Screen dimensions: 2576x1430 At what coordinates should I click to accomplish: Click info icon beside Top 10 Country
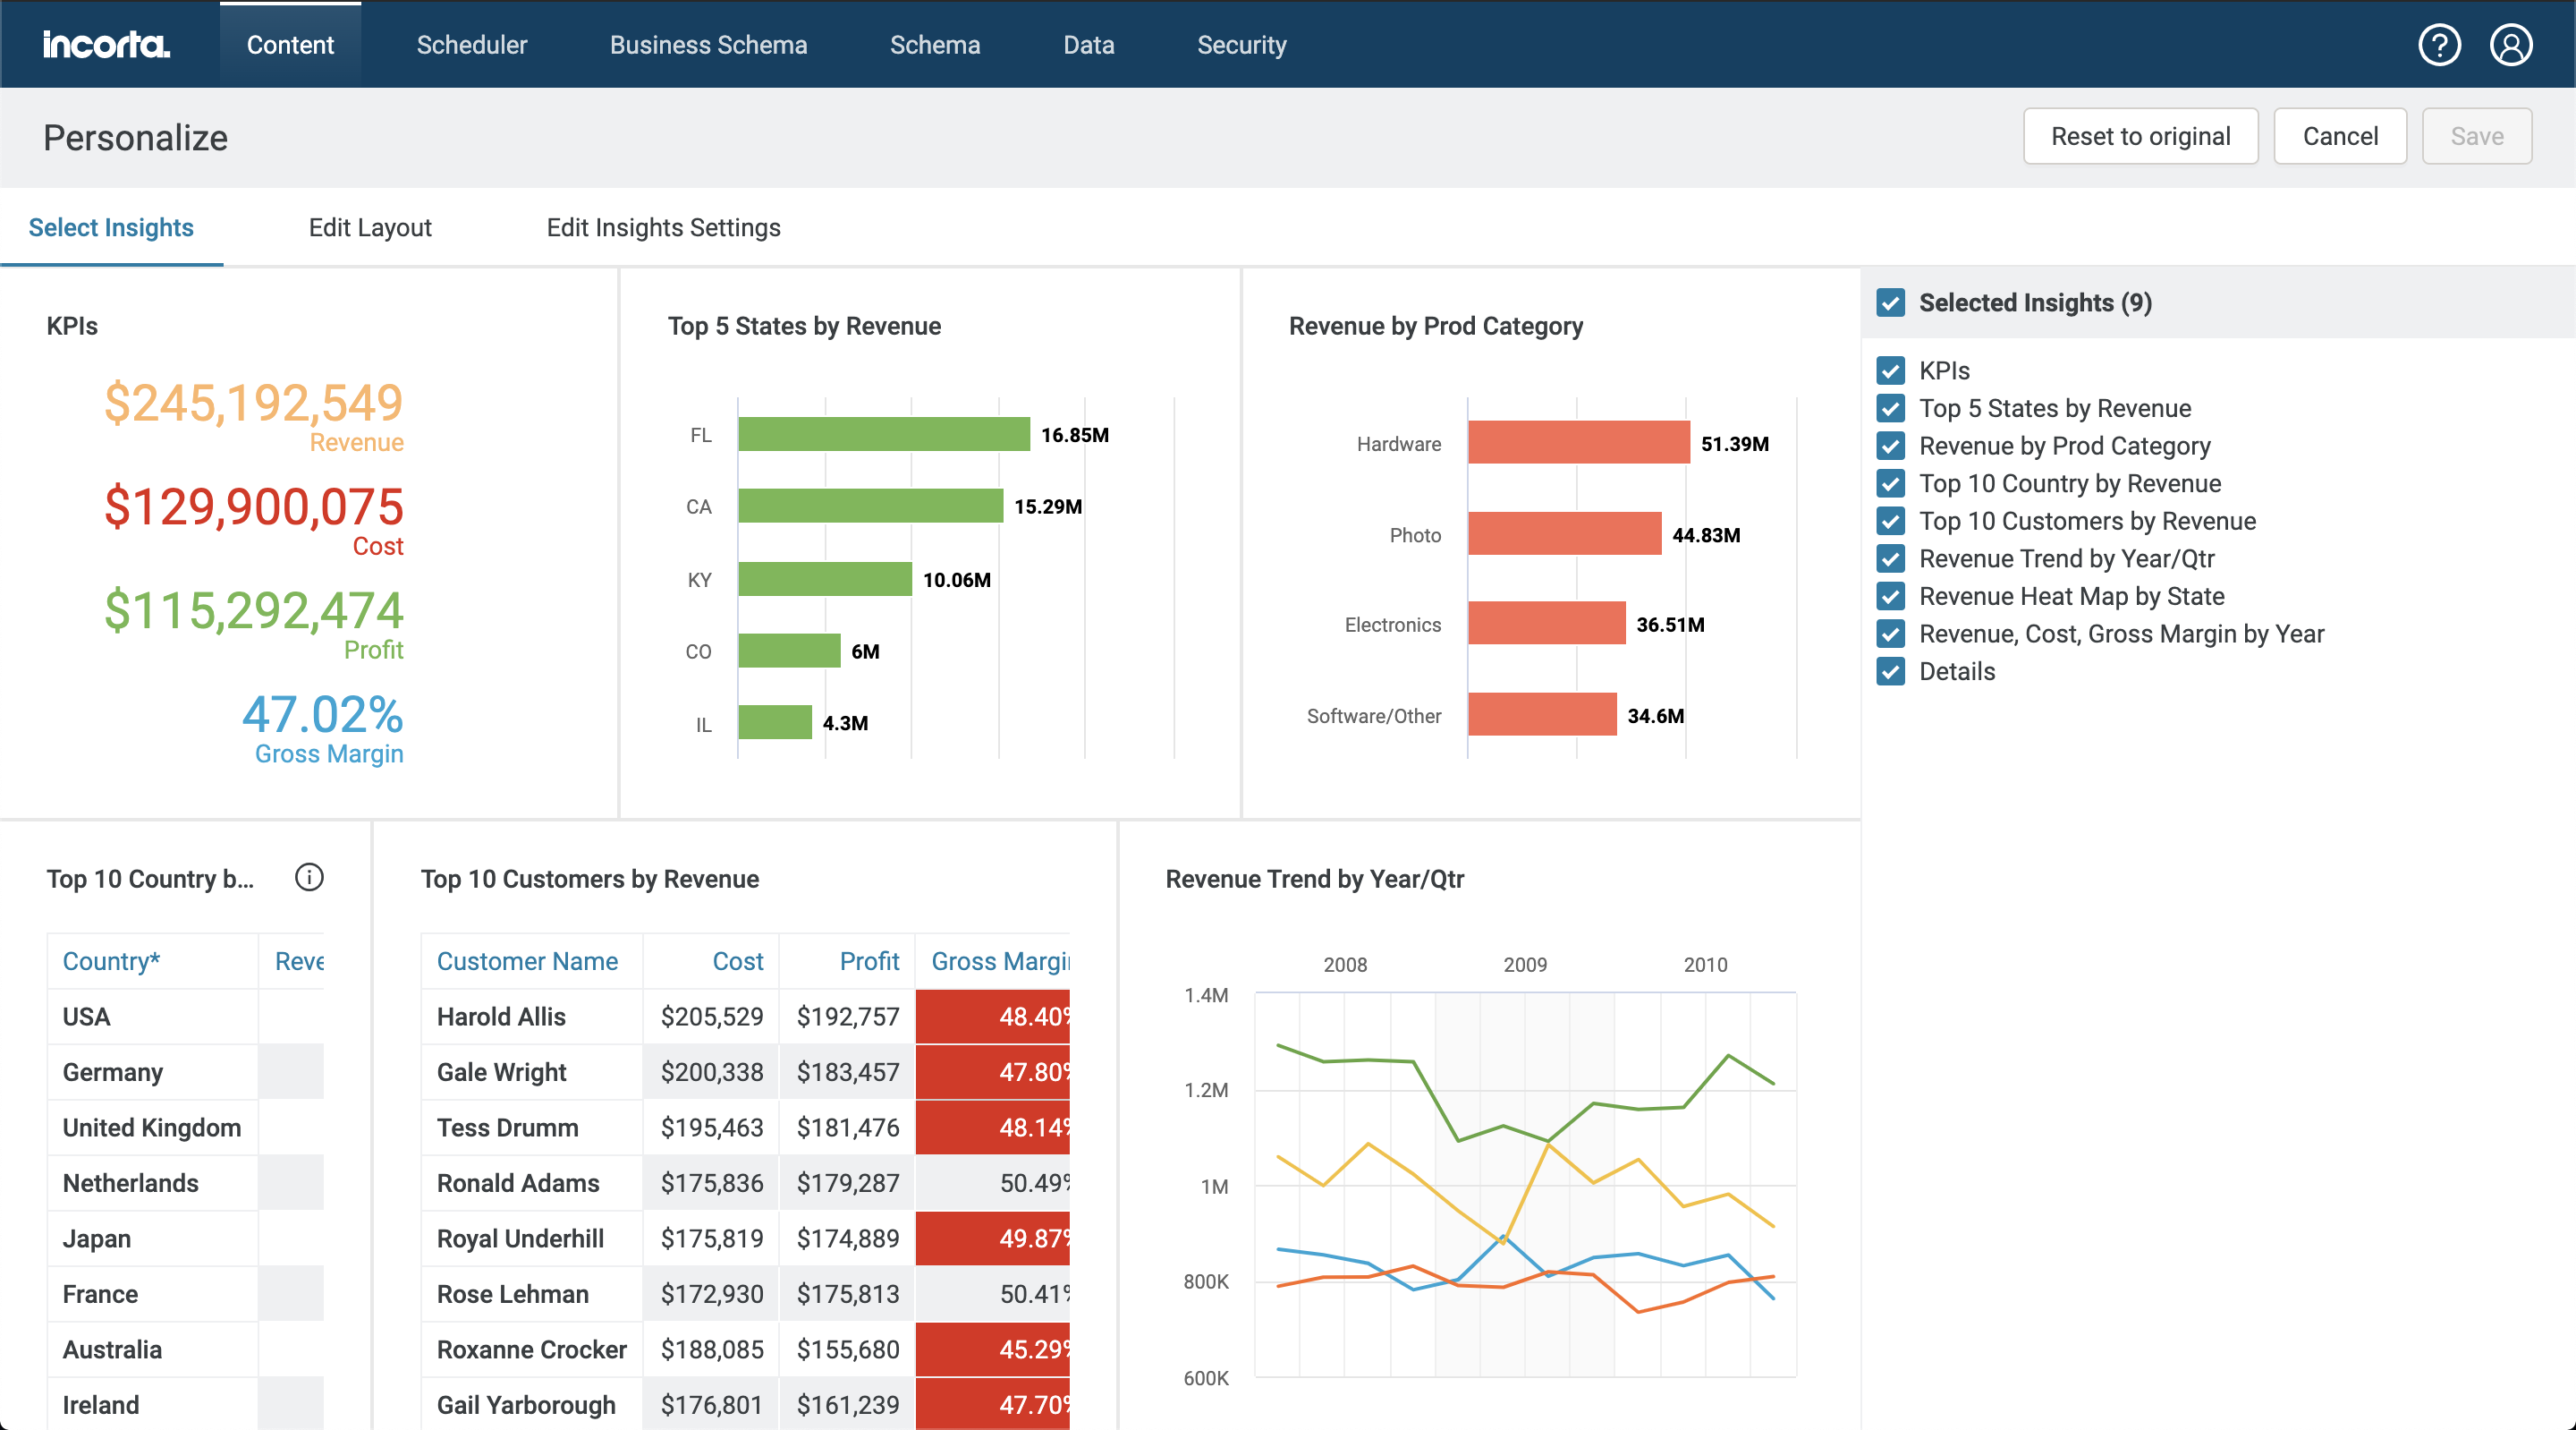coord(309,878)
